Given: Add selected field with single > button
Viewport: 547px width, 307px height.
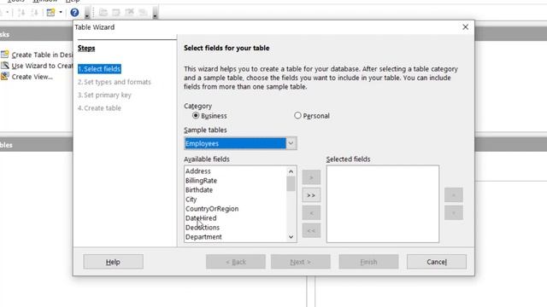Looking at the screenshot, I should (x=311, y=177).
